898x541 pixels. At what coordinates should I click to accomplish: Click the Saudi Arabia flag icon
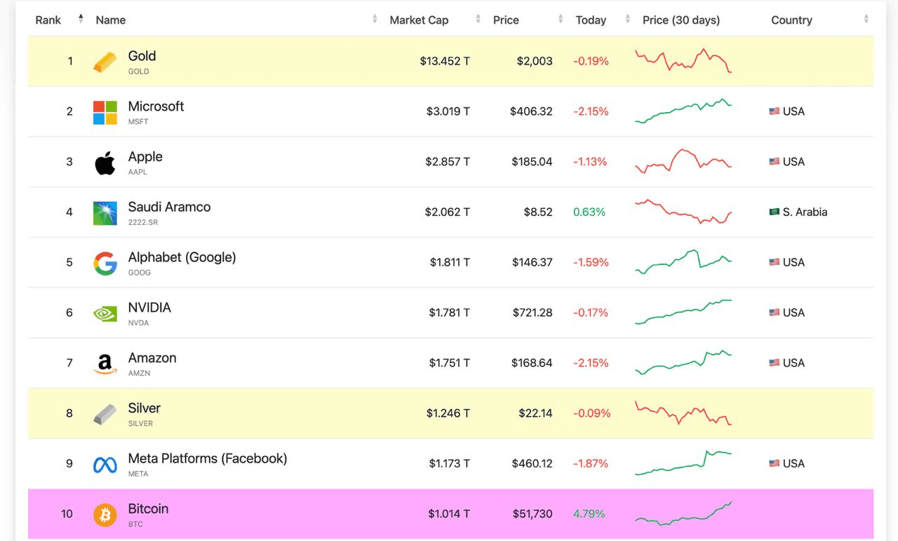[775, 212]
